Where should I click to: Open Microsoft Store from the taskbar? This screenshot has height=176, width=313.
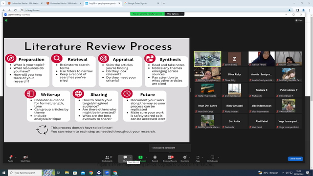(x=75, y=173)
